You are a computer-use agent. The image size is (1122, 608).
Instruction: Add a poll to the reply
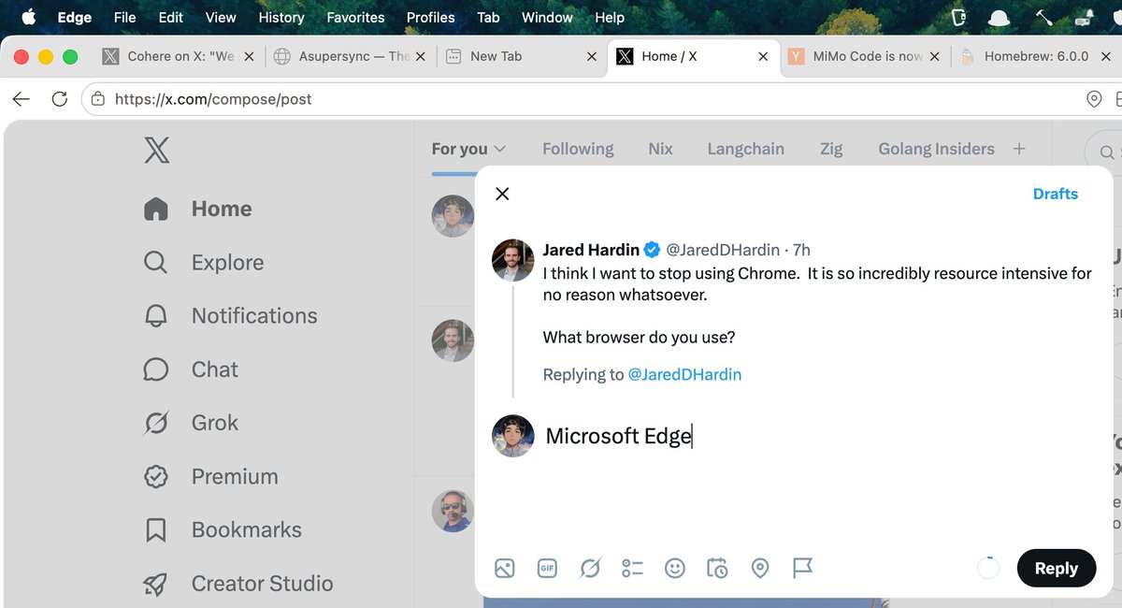pos(633,568)
